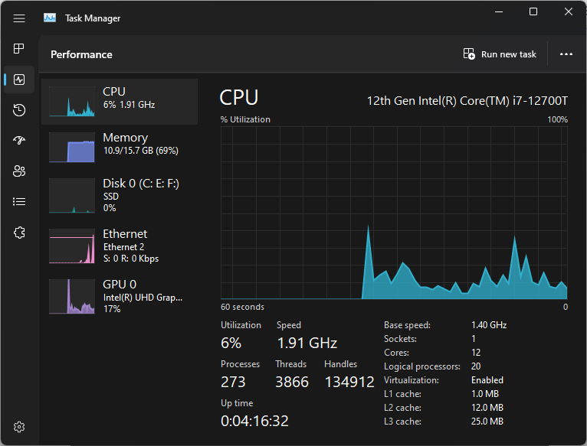
Task: Click the Performance page heading
Action: pos(81,54)
